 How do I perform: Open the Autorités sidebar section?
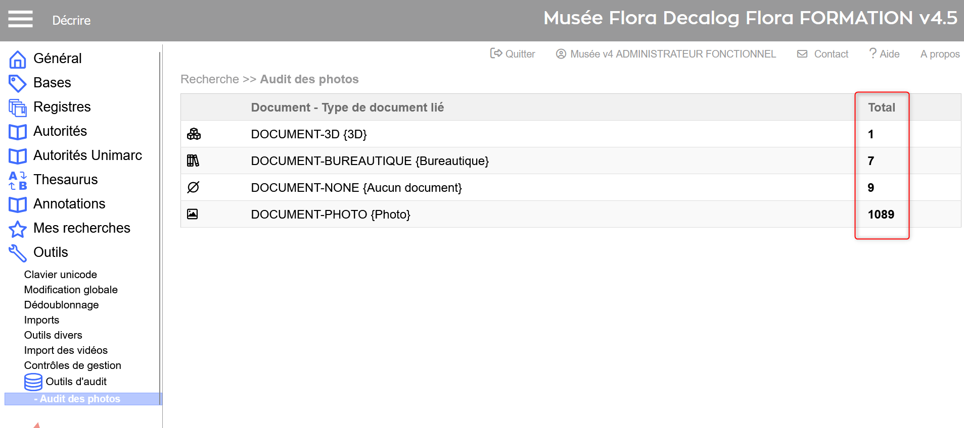(x=60, y=131)
